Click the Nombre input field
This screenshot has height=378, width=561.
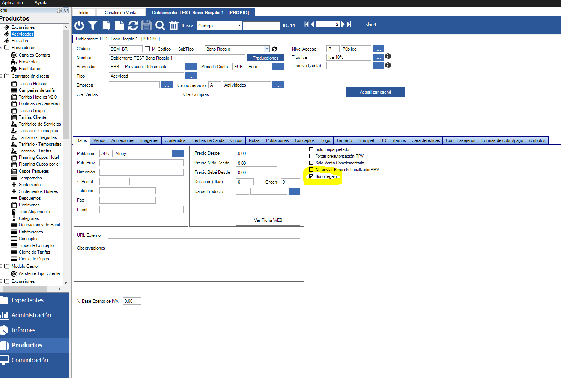pyautogui.click(x=177, y=58)
